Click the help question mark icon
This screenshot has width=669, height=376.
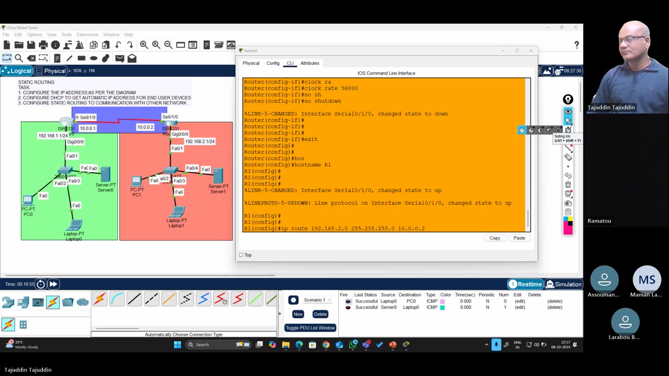576,45
